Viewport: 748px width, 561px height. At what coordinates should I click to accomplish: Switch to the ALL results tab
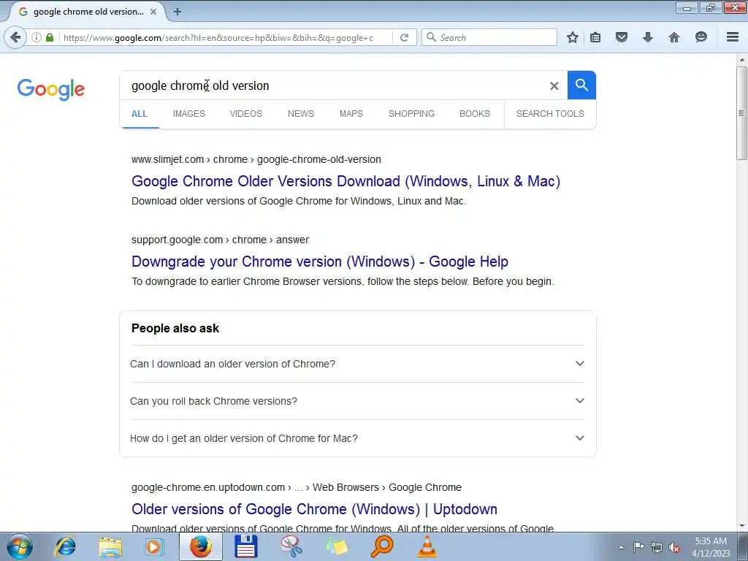click(x=140, y=113)
